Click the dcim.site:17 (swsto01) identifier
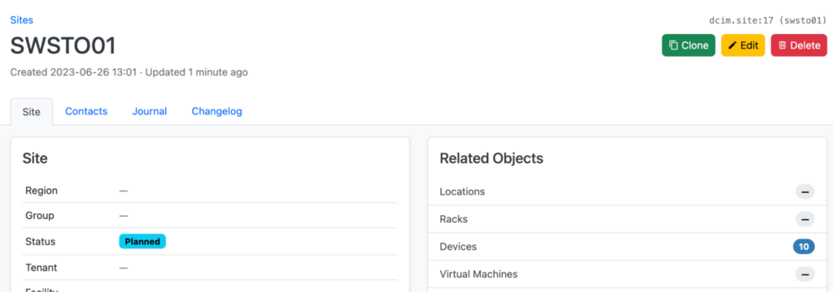The width and height of the screenshot is (833, 292). [768, 20]
